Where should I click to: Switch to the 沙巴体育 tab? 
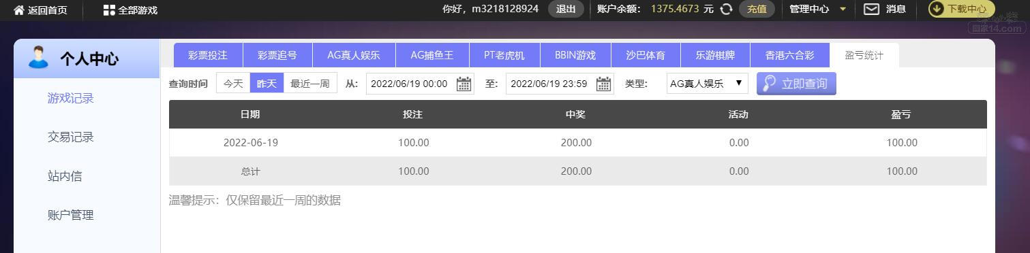[x=646, y=55]
